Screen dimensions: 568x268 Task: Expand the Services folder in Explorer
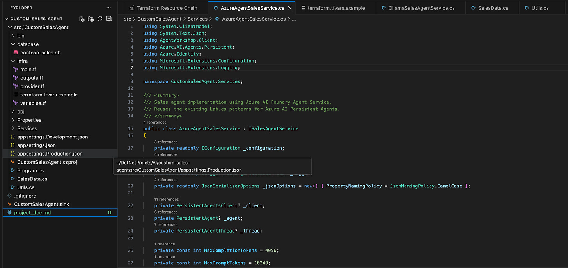pos(13,128)
